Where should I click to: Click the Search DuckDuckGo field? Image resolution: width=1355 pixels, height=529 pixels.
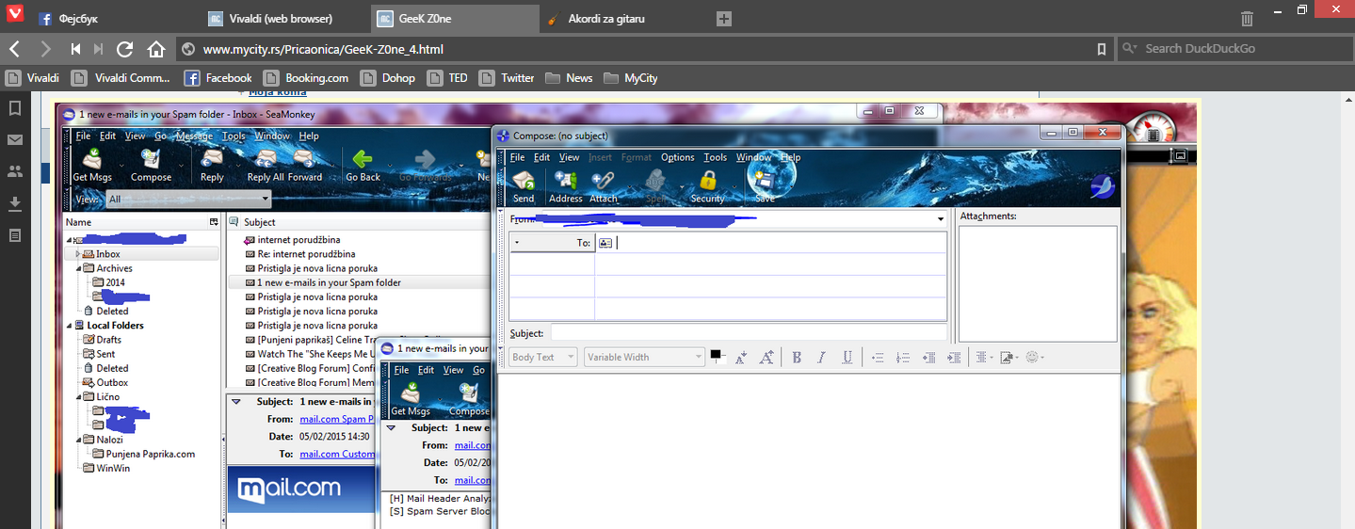tap(1233, 49)
